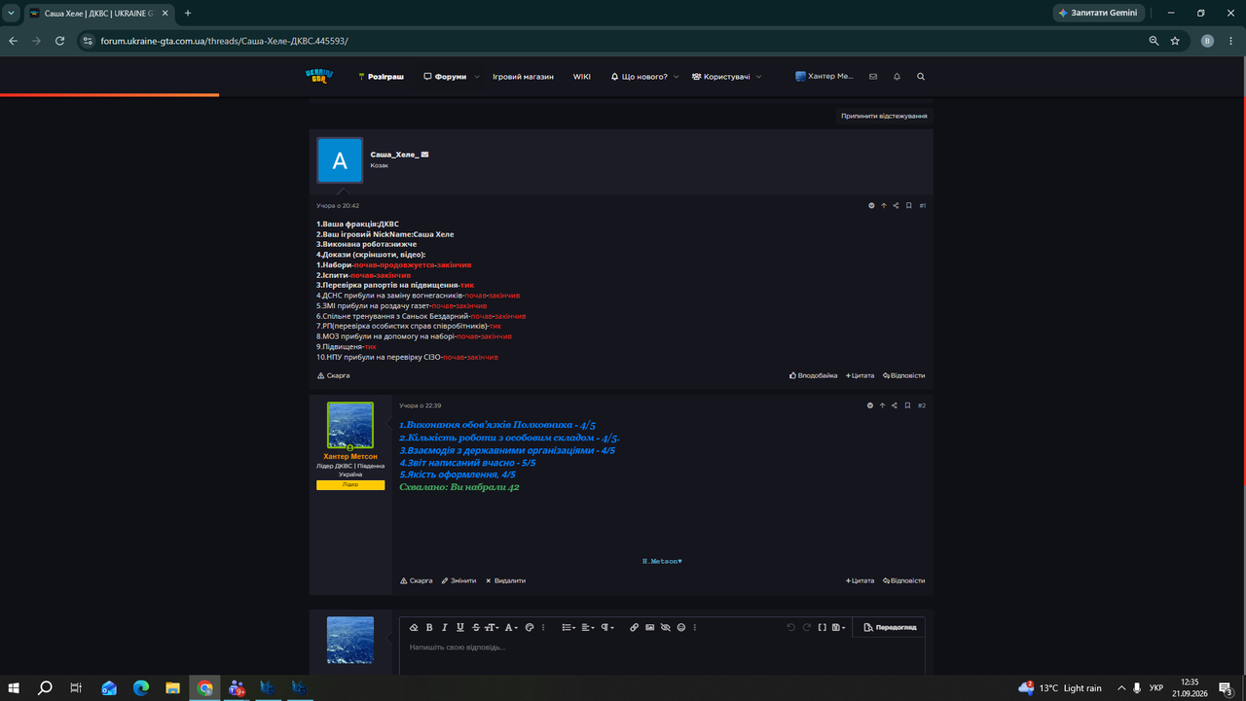Click the search magnifier icon in navbar

[921, 76]
